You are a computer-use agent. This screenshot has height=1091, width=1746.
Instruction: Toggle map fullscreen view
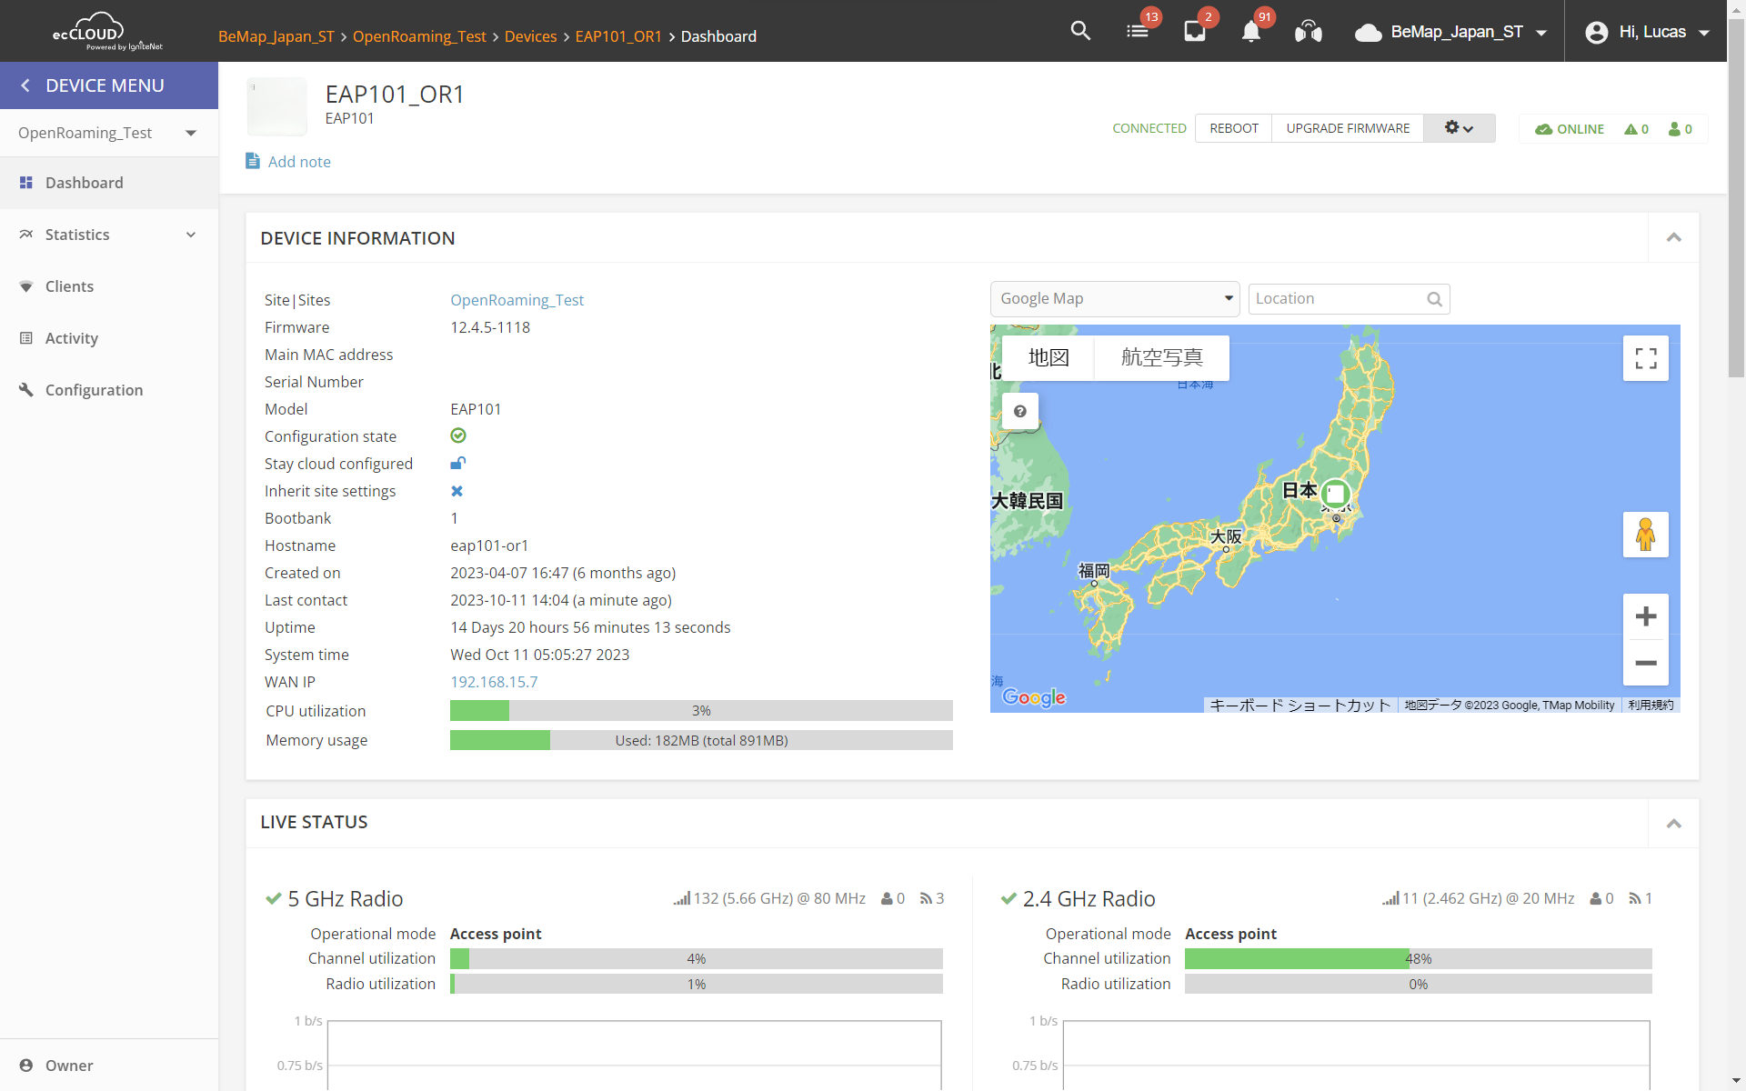coord(1645,358)
